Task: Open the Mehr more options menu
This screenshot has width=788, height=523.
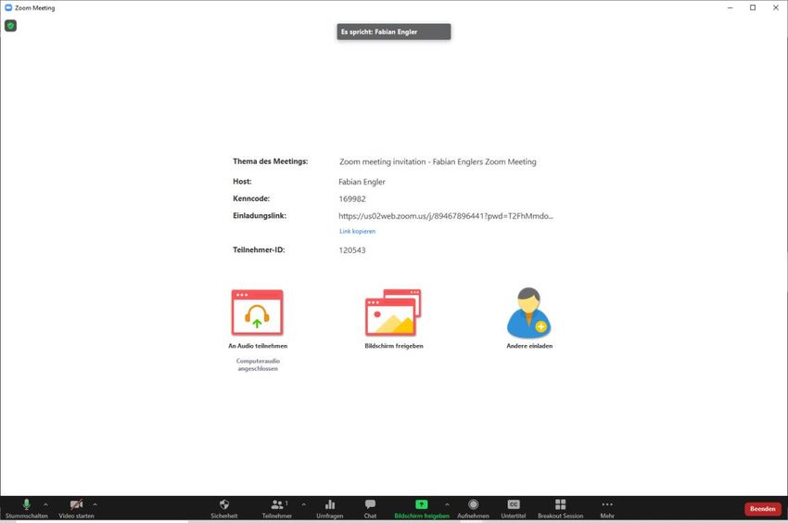Action: 607,508
